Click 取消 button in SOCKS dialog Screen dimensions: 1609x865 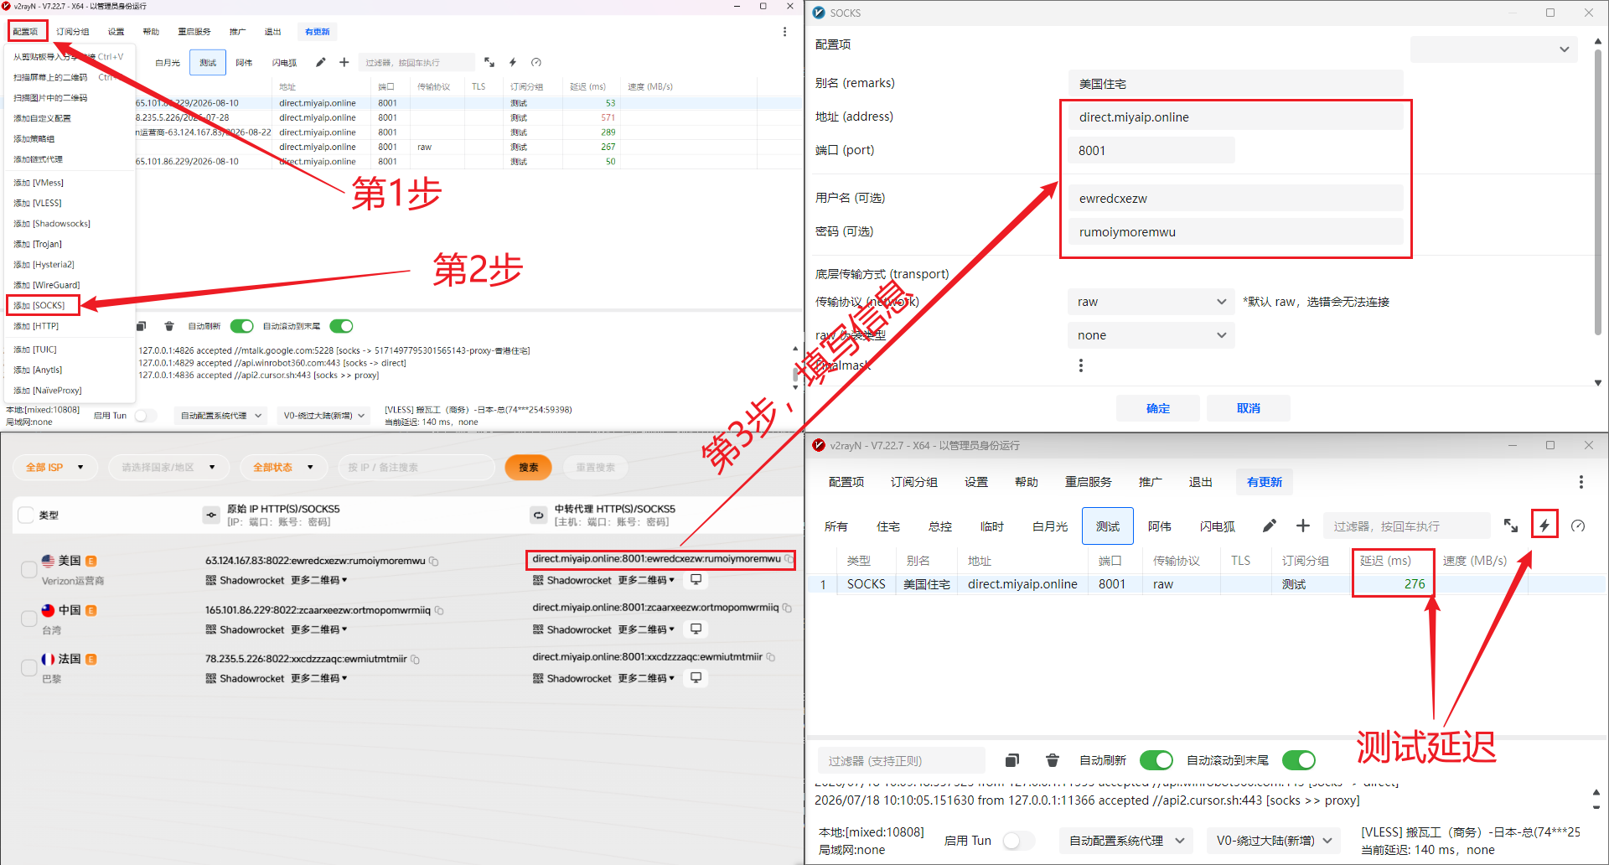tap(1249, 408)
